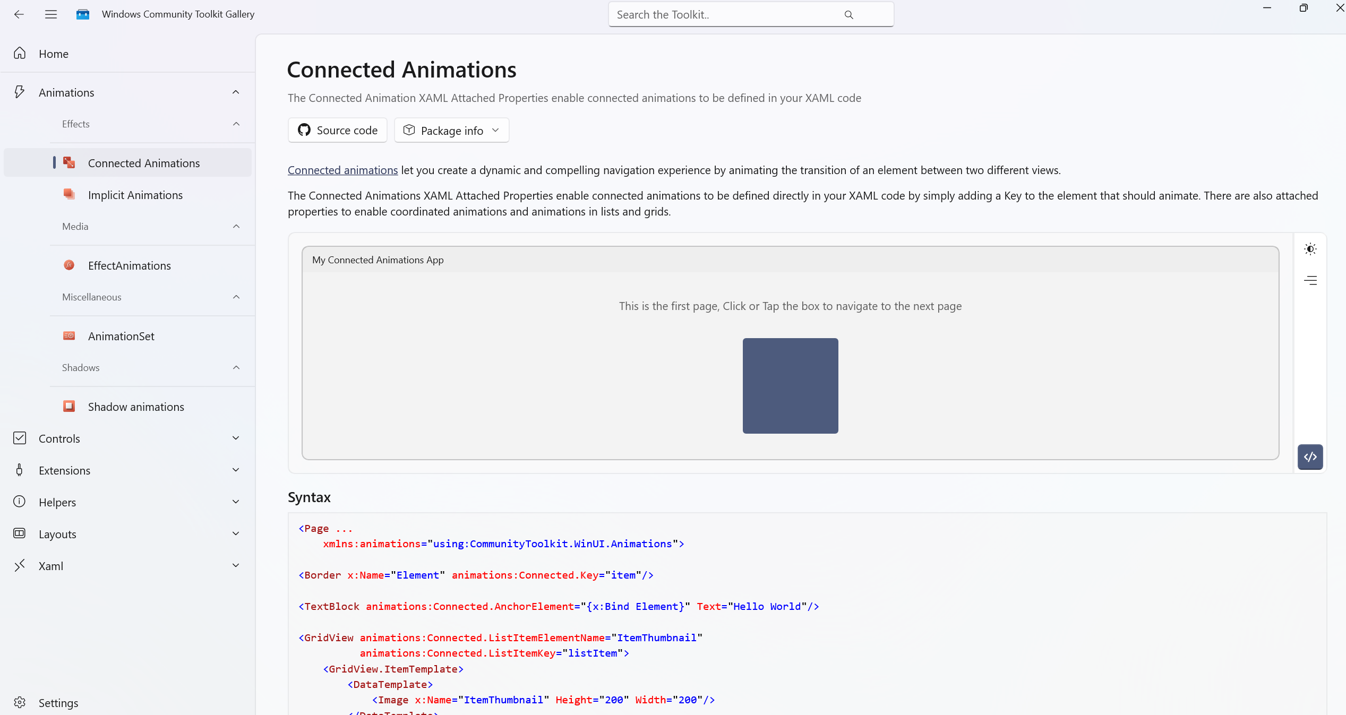The image size is (1346, 715).
Task: Select Connected Animations in sidebar
Action: [x=127, y=162]
